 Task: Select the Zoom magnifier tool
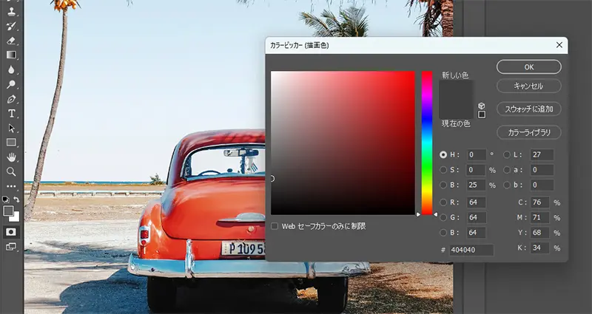(11, 171)
